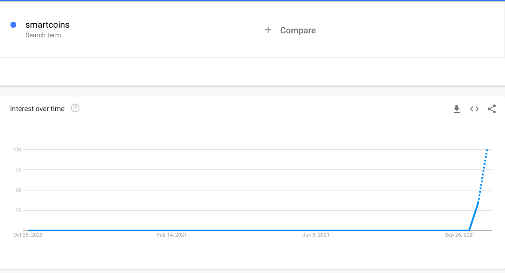
Task: Open the help icon beside Interest over time
Action: pos(75,108)
